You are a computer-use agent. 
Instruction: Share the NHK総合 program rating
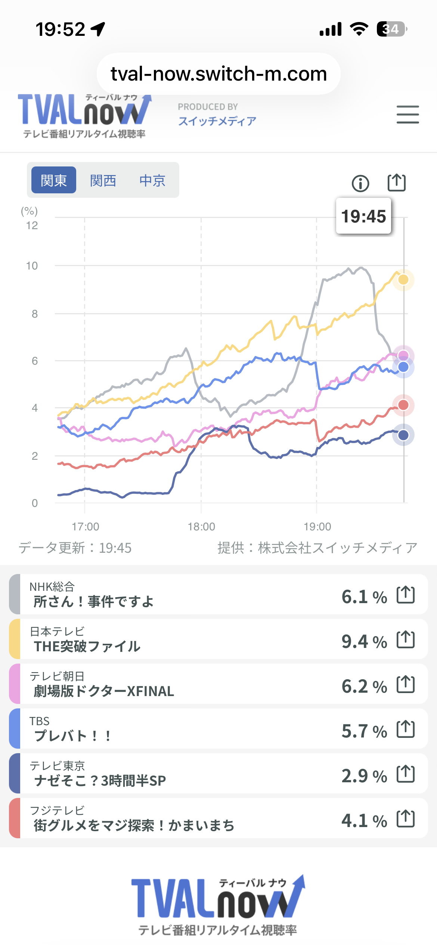[406, 595]
